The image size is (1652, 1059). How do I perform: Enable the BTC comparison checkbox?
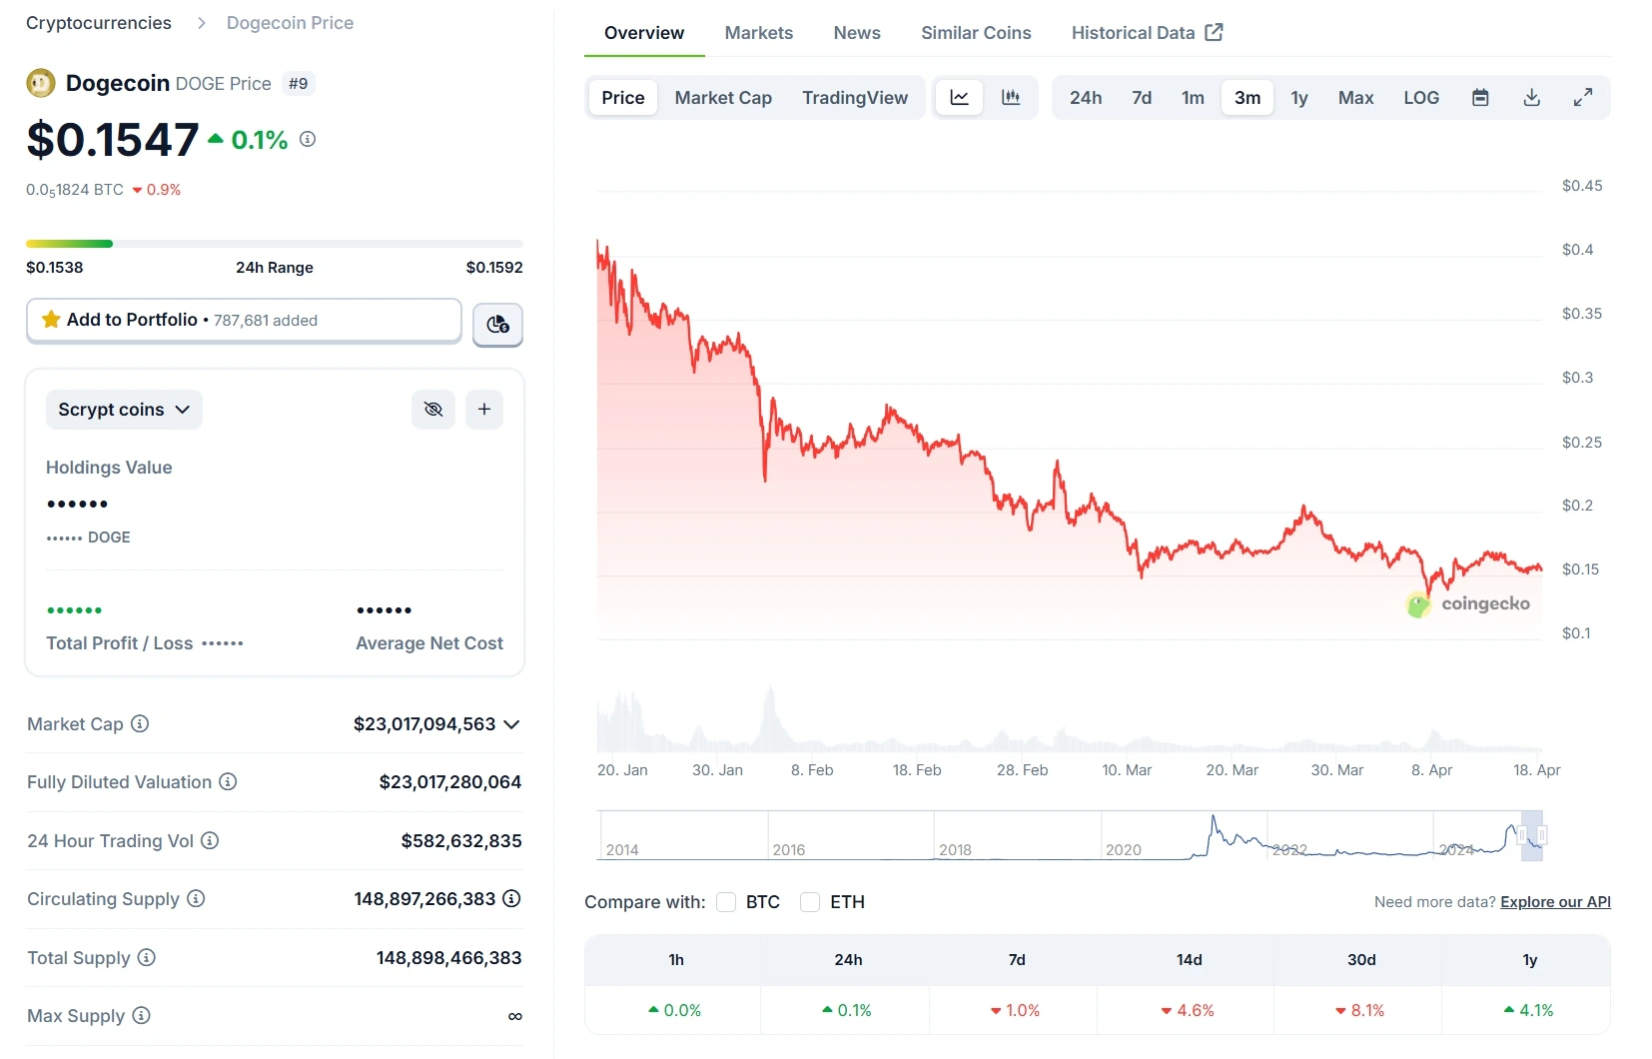726,901
